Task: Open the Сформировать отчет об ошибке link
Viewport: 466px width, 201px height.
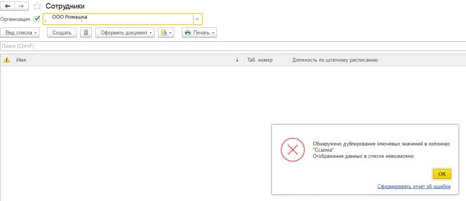Action: pos(414,187)
